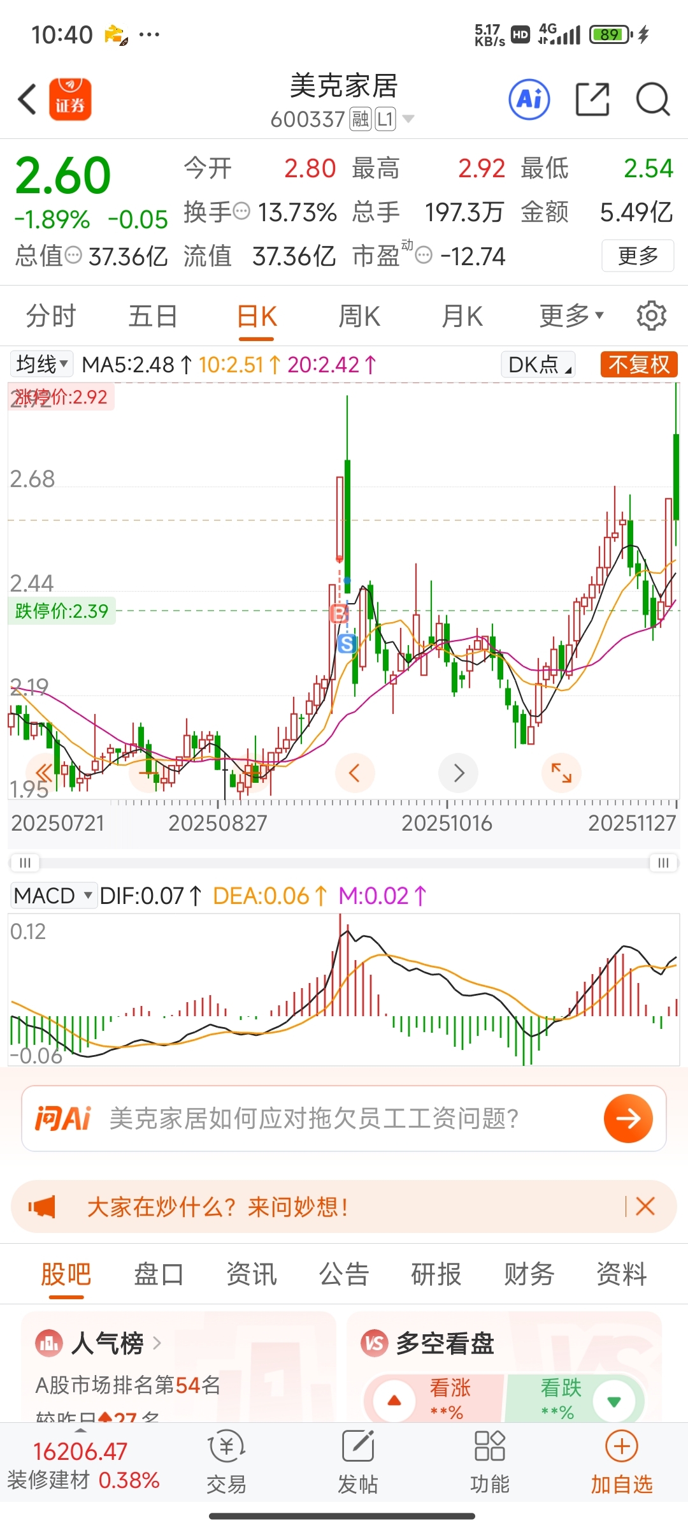The height and width of the screenshot is (1530, 688).
Task: Close the 大家在炒什么 banner
Action: [645, 1206]
